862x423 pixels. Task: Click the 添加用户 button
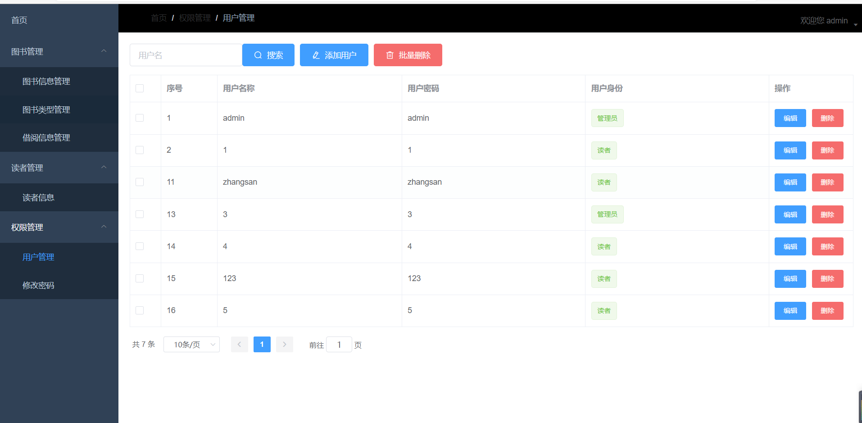(334, 55)
